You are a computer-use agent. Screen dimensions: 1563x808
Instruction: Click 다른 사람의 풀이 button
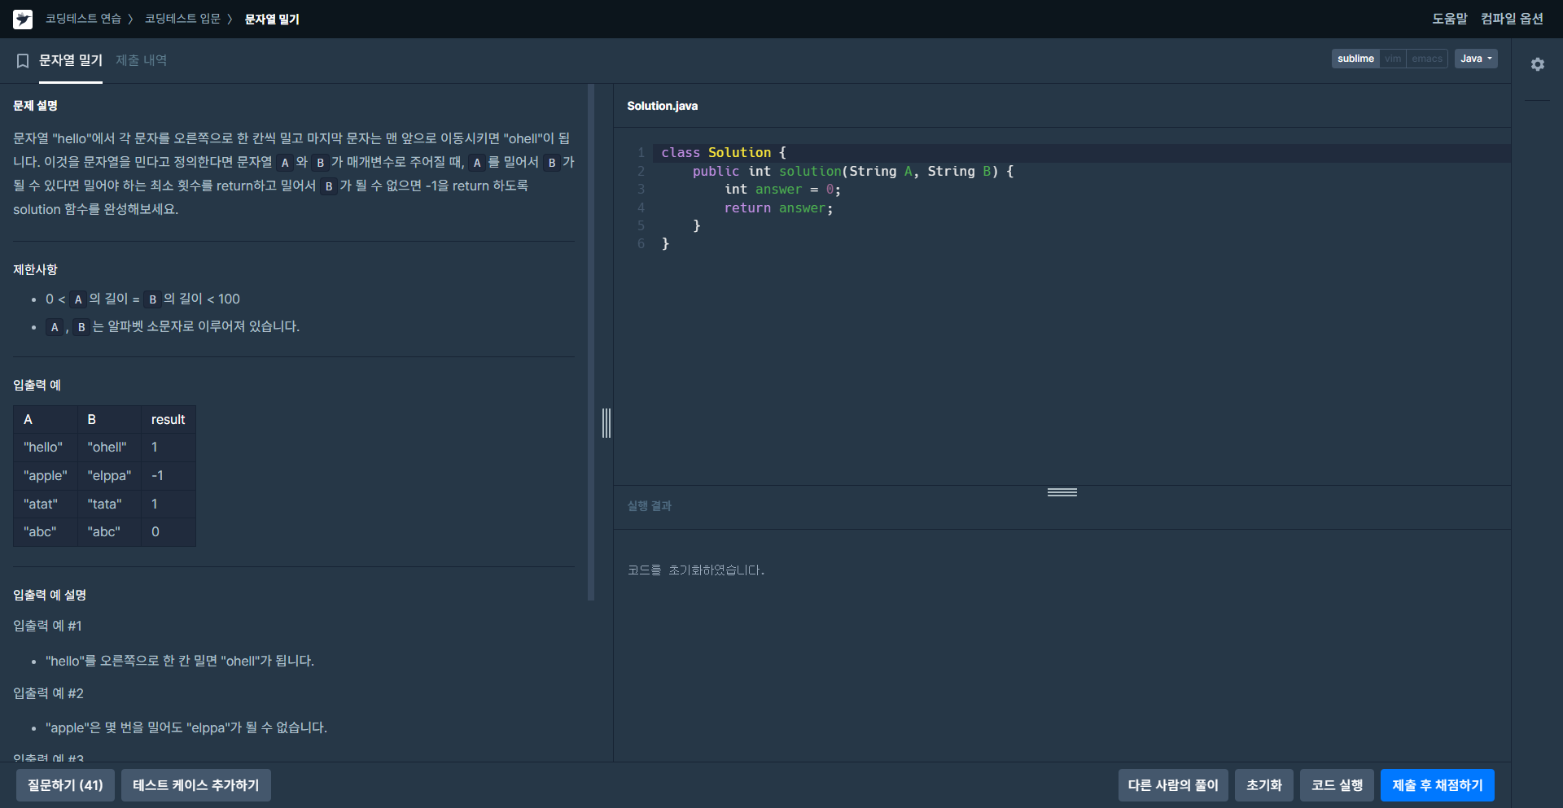[1173, 785]
